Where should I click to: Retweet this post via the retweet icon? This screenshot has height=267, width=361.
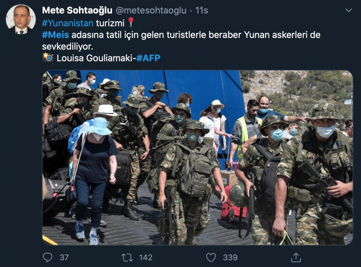coord(127,258)
